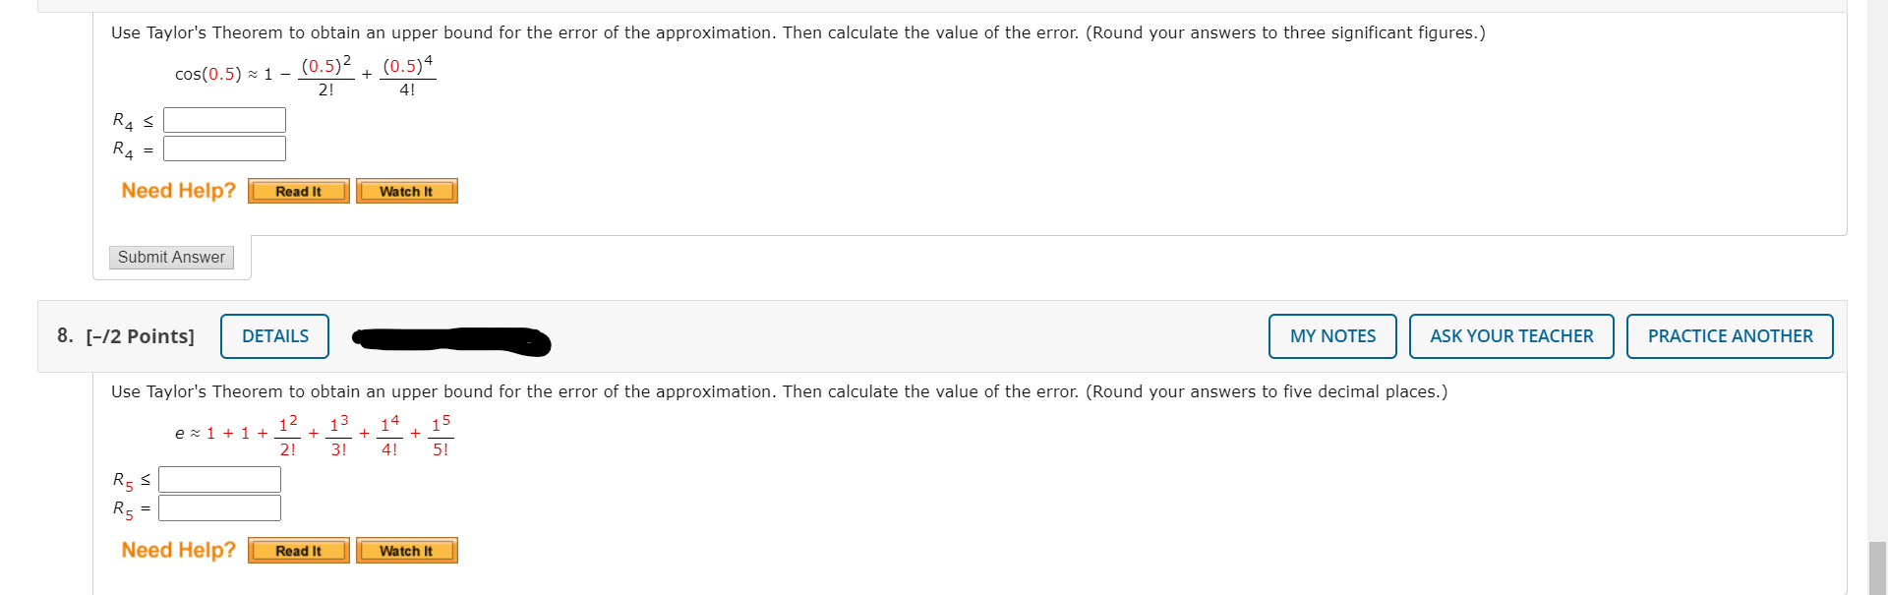Open the DETAILS panel for question 8
This screenshot has width=1888, height=595.
(x=273, y=335)
